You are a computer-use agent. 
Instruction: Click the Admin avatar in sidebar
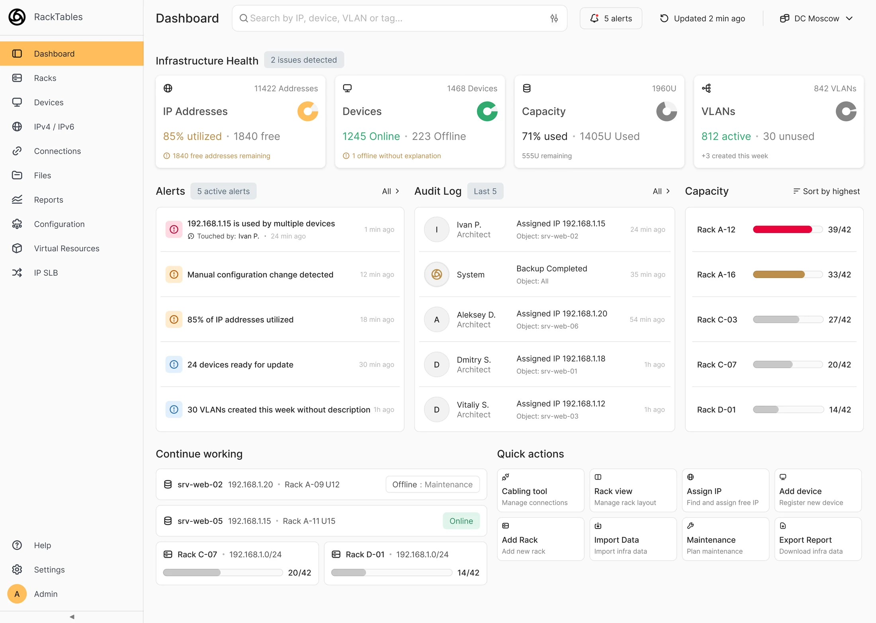pyautogui.click(x=17, y=594)
